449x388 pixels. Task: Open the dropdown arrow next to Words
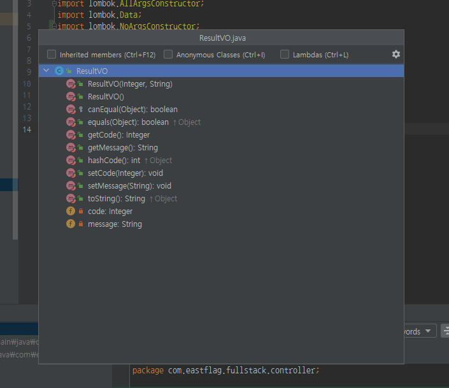pyautogui.click(x=428, y=331)
